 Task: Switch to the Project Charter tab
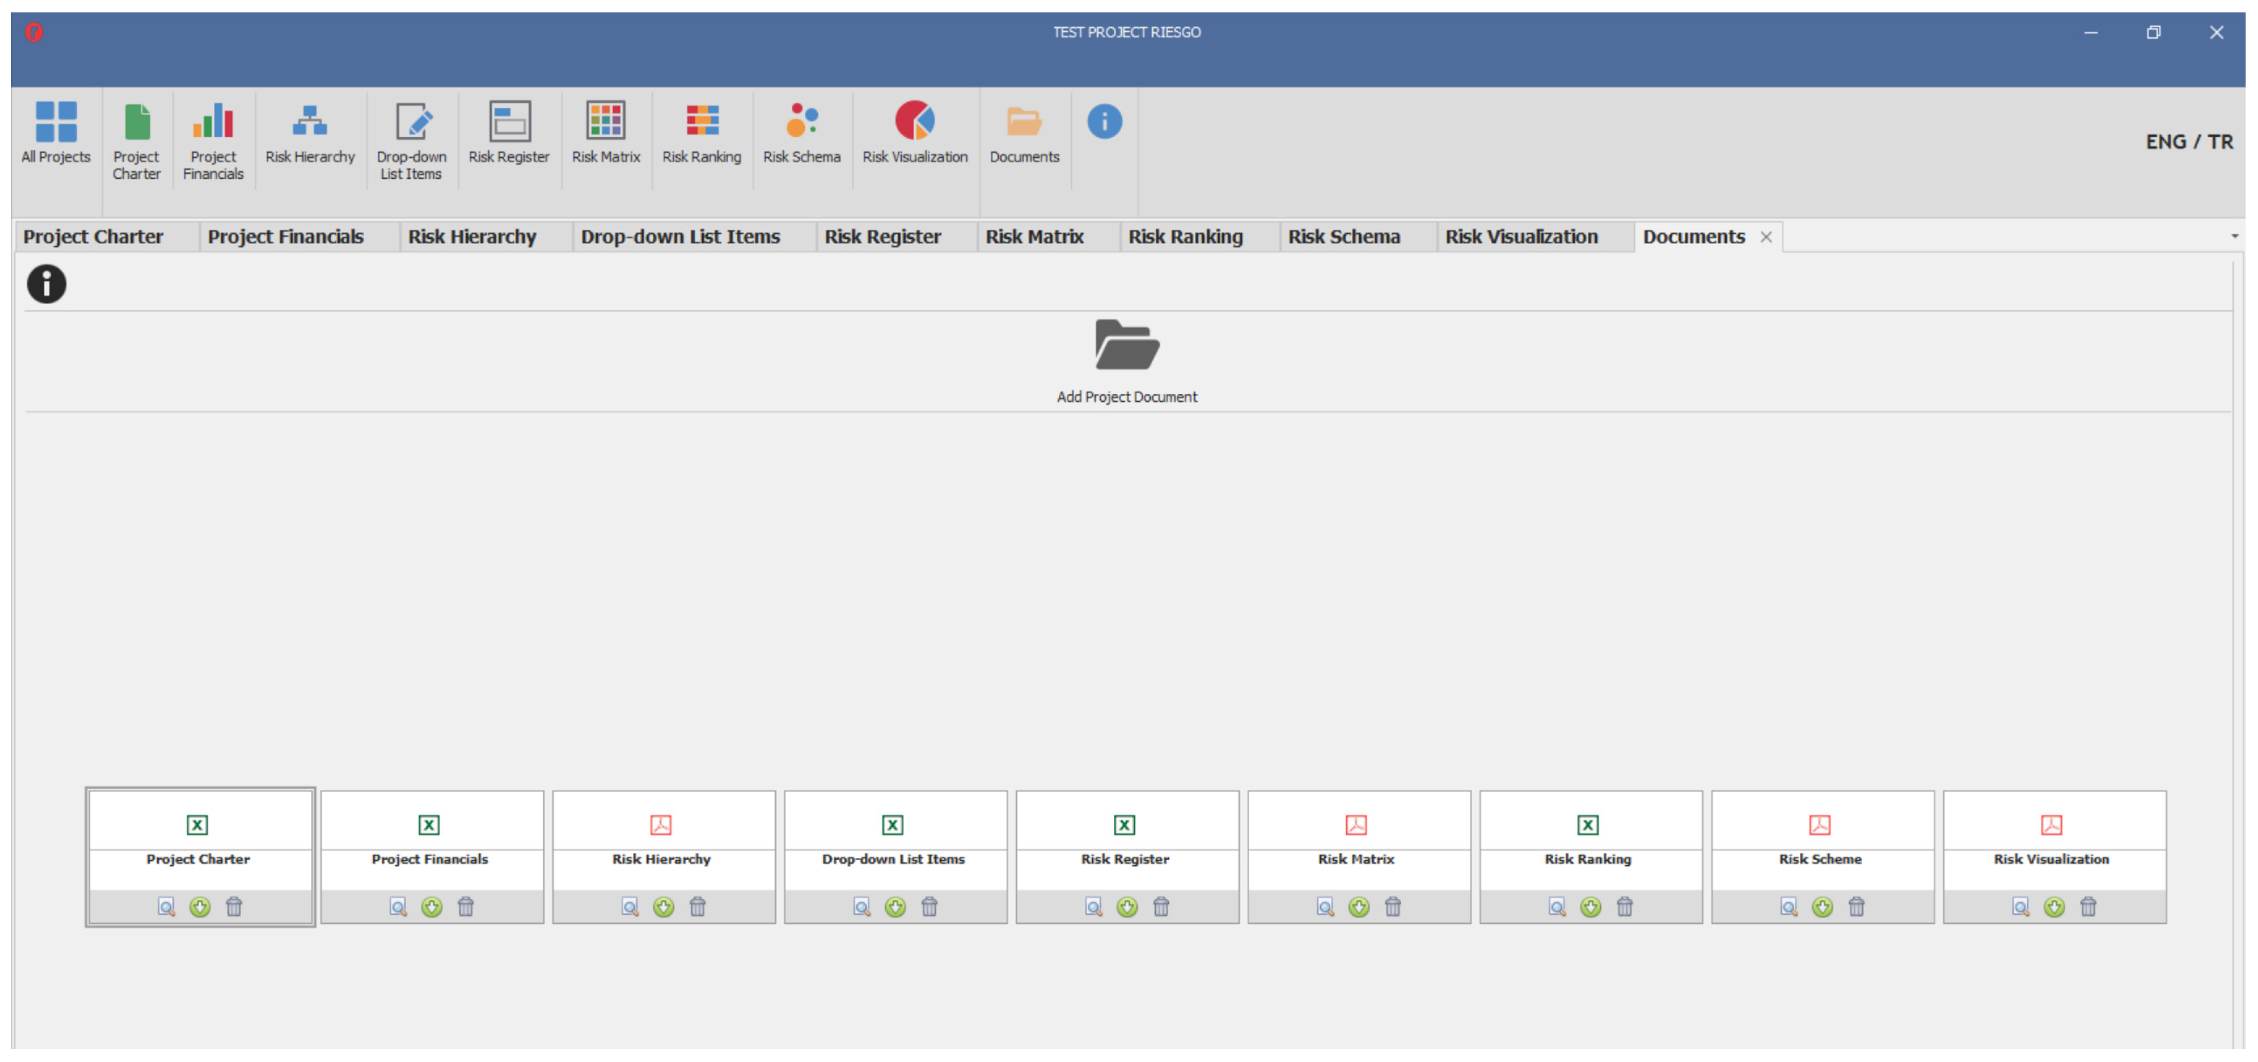pyautogui.click(x=93, y=237)
